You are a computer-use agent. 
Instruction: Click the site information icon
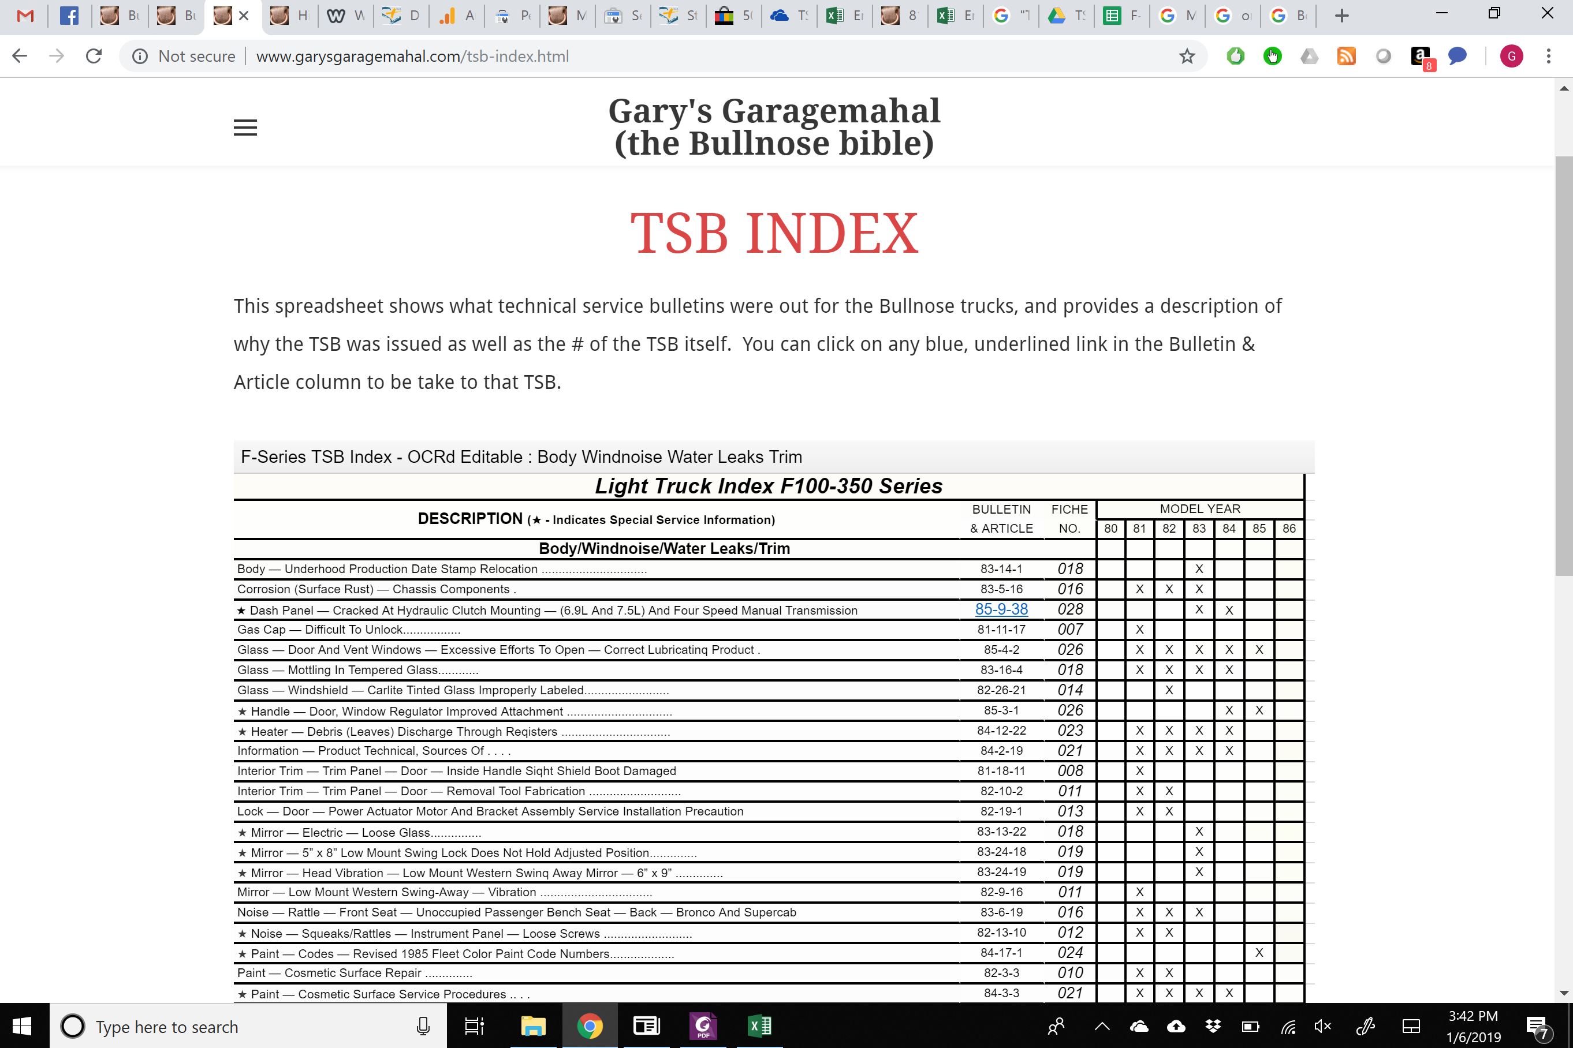click(x=140, y=56)
